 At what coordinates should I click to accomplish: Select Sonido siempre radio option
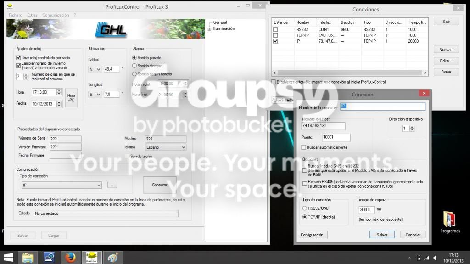tap(134, 65)
